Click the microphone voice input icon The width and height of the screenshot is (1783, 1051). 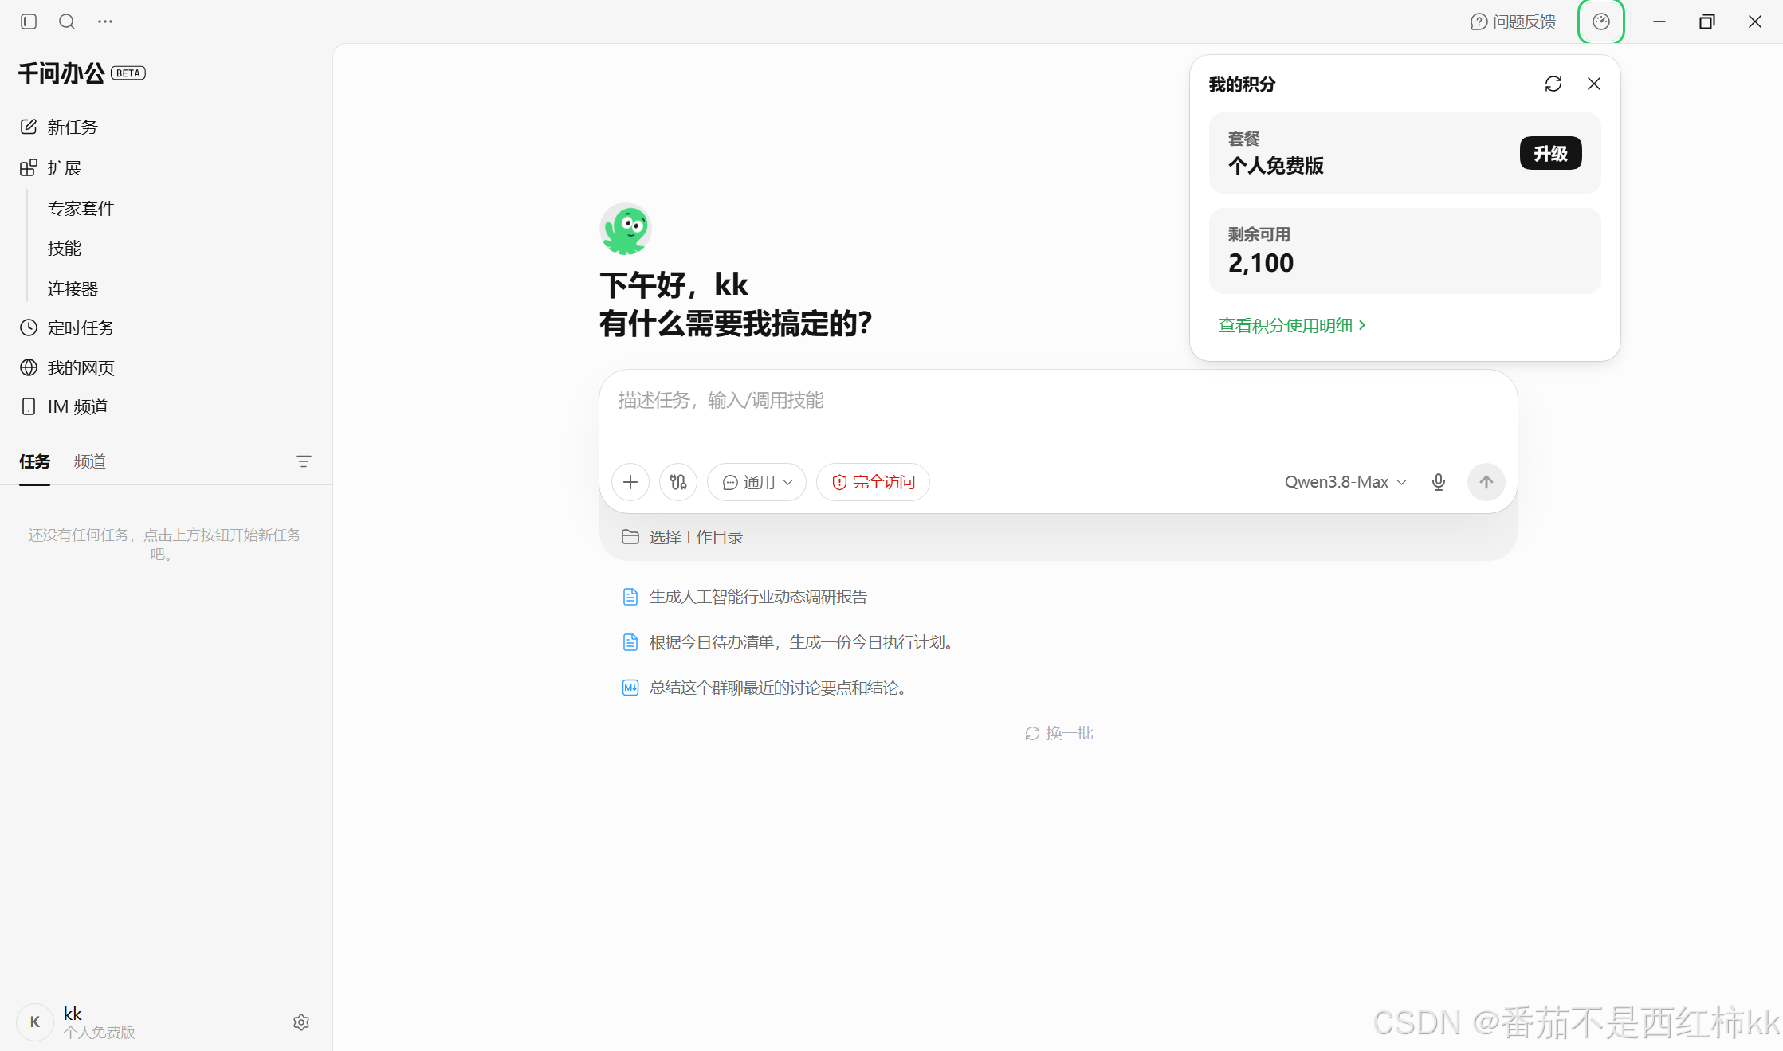pyautogui.click(x=1439, y=482)
